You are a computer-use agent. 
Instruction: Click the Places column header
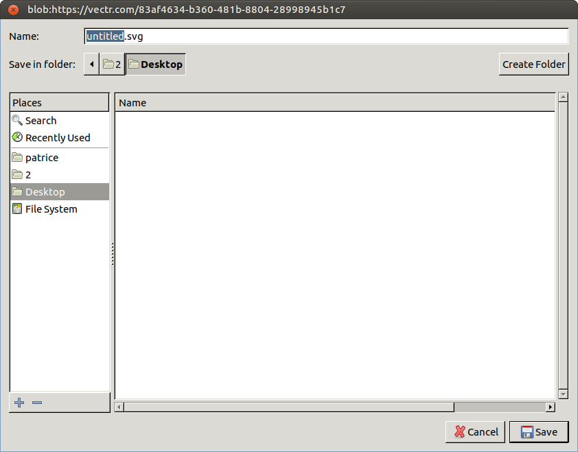point(60,103)
